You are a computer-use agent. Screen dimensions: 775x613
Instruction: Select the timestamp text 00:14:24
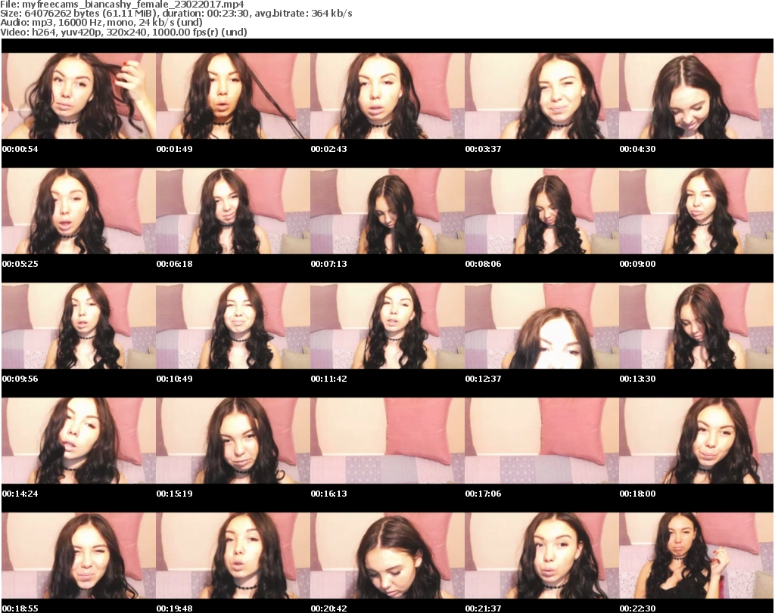point(20,494)
